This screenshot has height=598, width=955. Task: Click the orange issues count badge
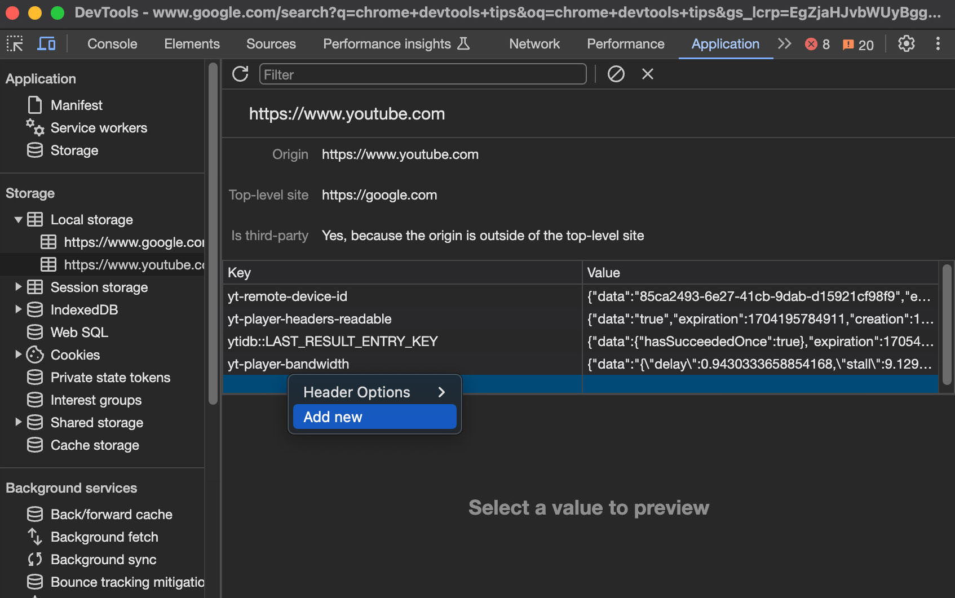pos(858,45)
